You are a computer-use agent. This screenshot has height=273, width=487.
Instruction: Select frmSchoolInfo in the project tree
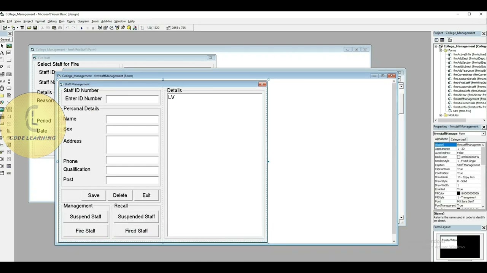(469, 91)
